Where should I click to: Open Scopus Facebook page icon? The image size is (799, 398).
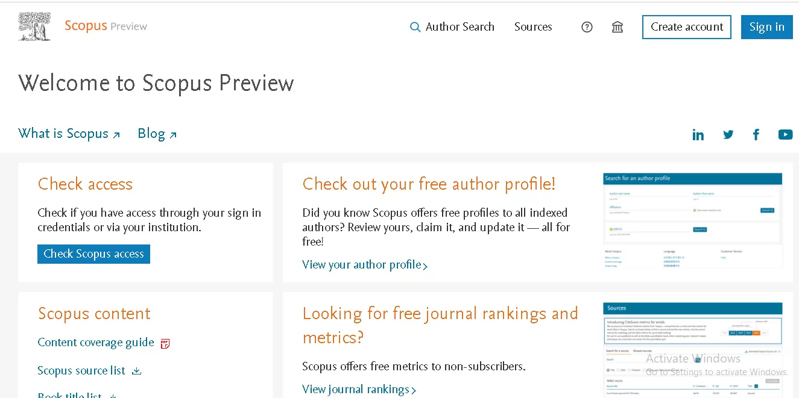756,135
